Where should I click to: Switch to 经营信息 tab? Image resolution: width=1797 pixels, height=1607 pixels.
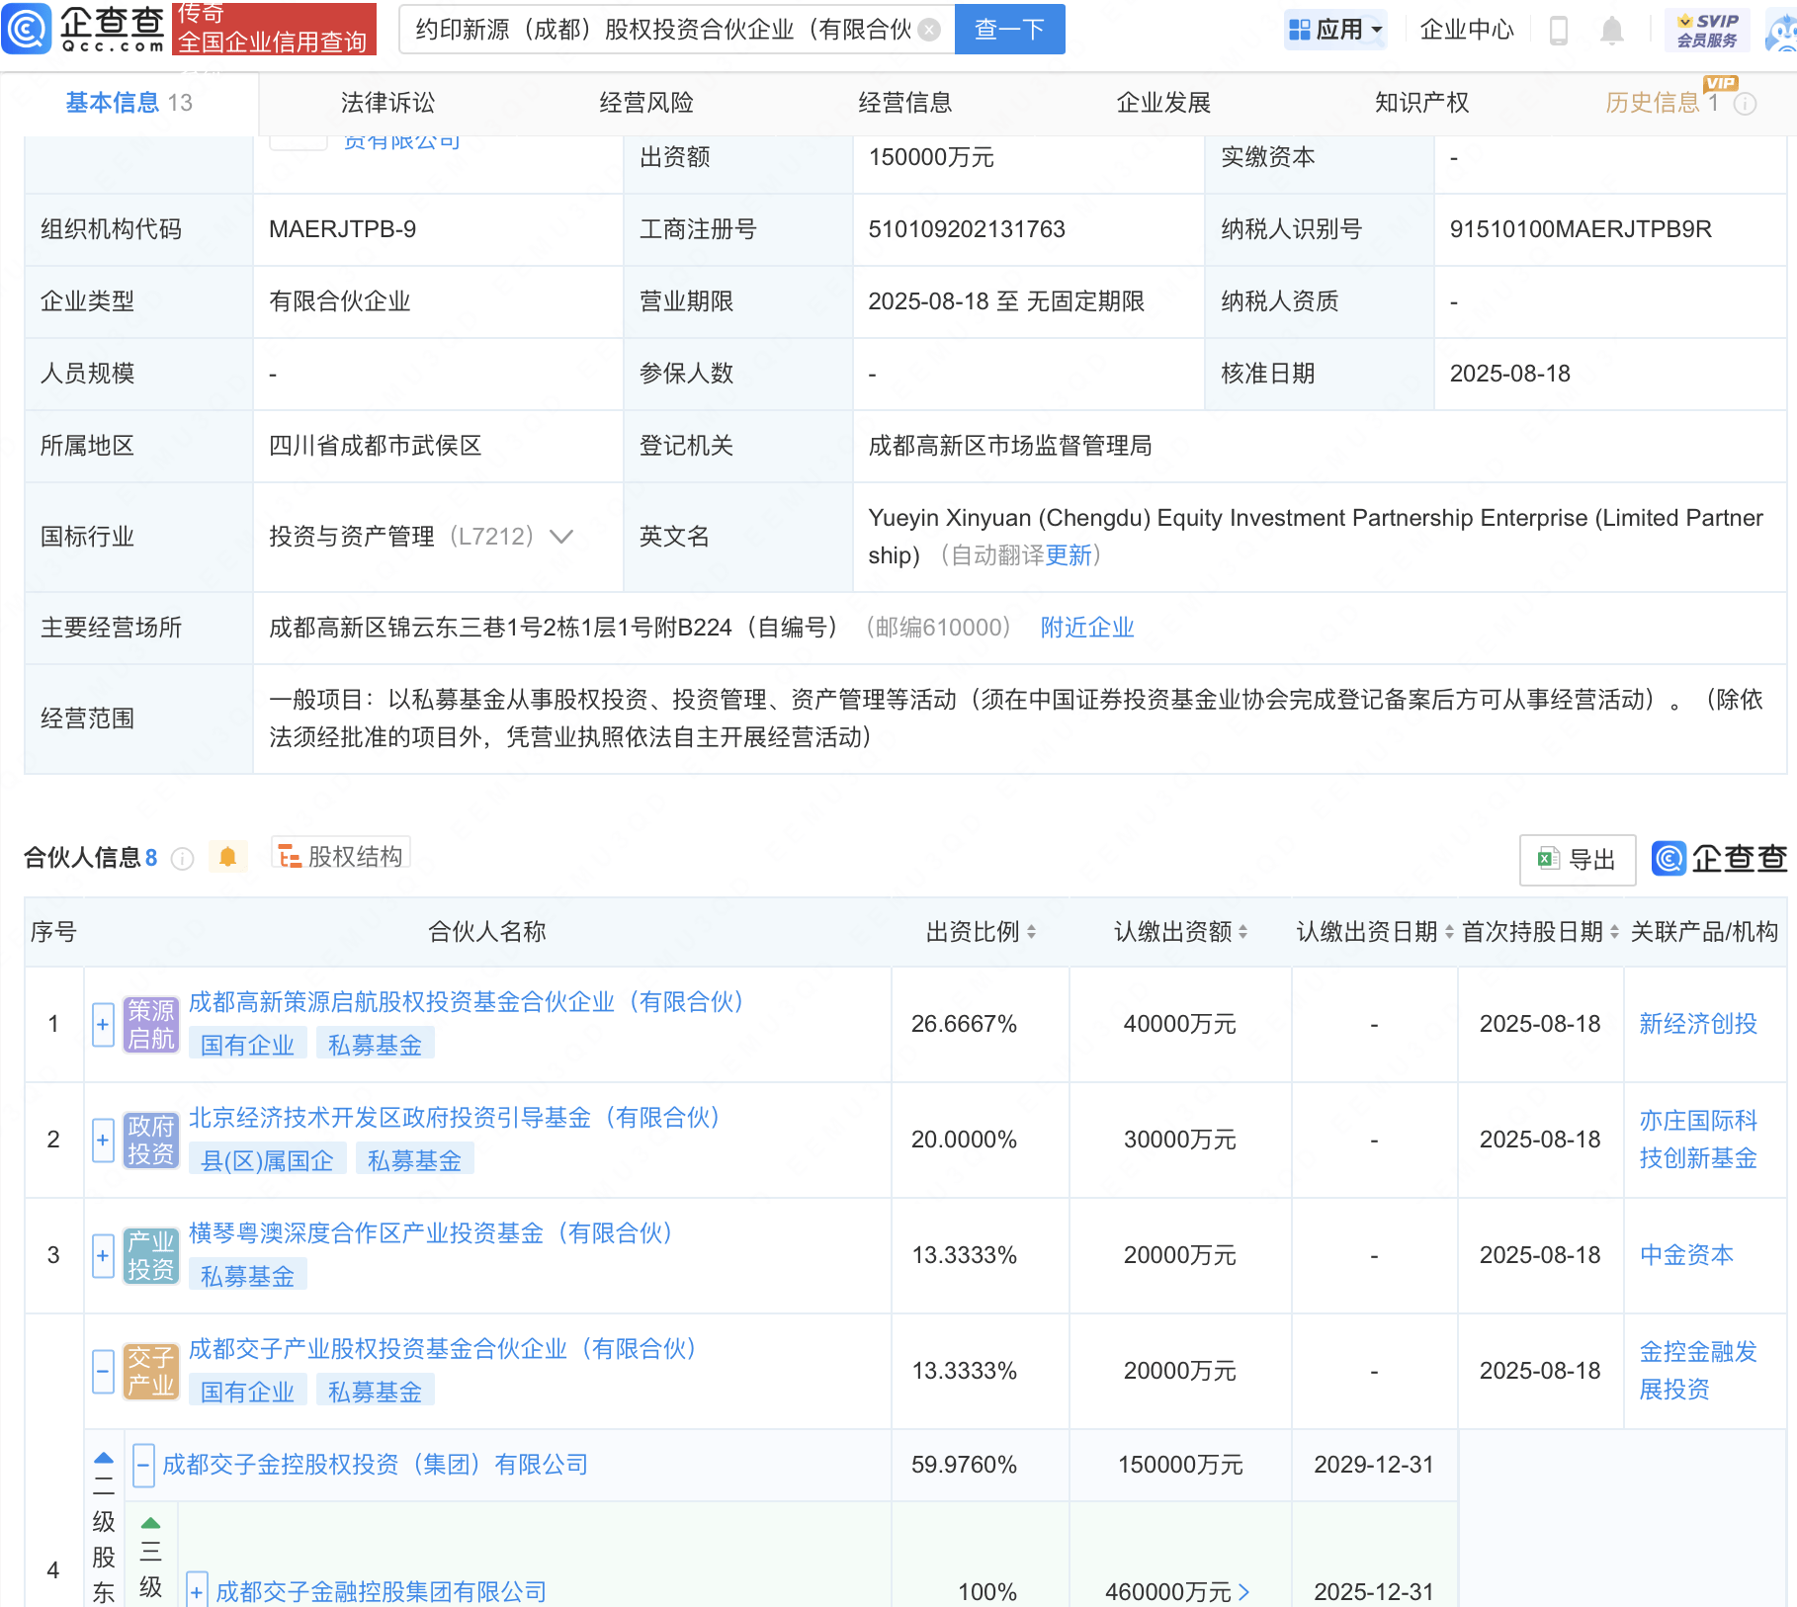904,103
